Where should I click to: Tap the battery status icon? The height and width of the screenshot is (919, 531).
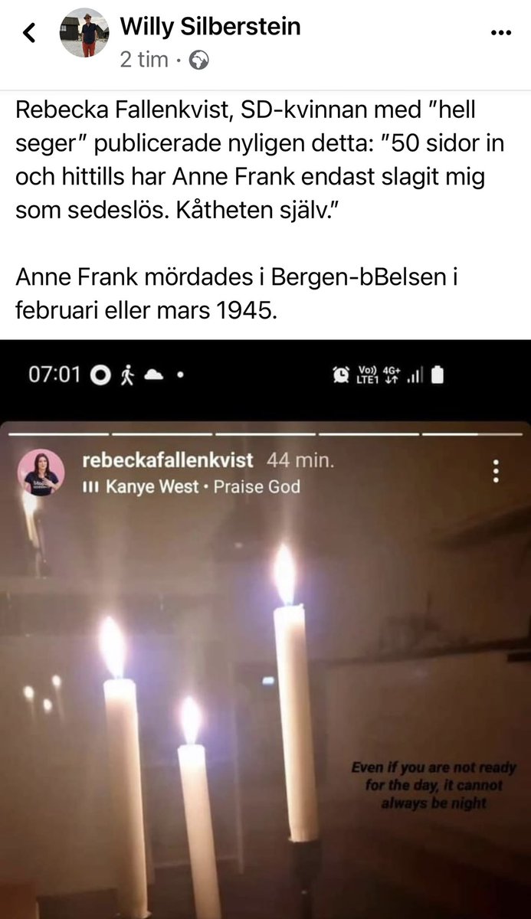point(437,375)
